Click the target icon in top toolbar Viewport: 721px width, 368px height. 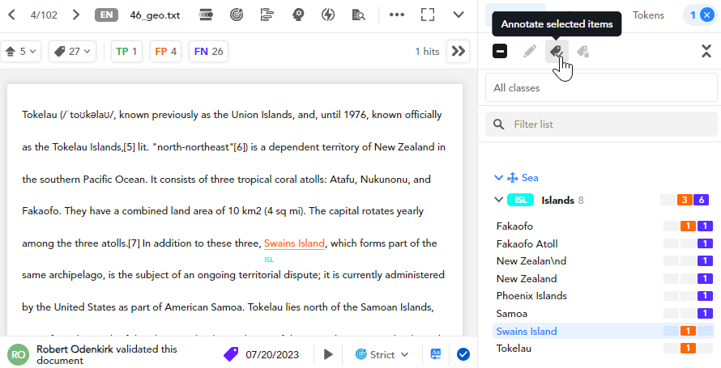[x=236, y=15]
